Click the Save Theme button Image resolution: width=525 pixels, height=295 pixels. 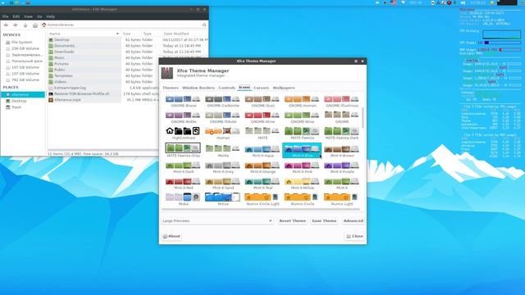coord(324,220)
